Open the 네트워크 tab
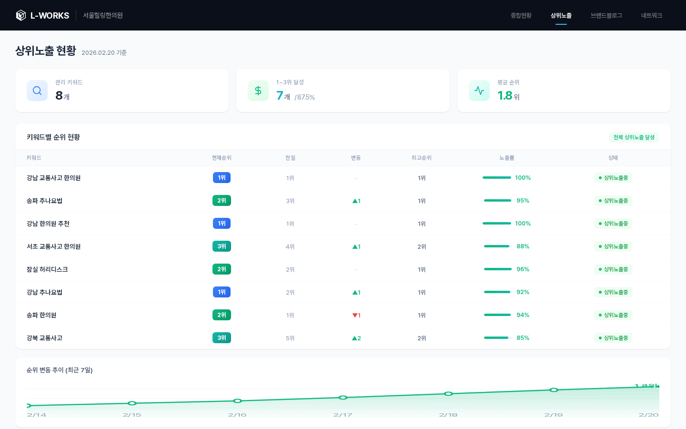Image resolution: width=686 pixels, height=429 pixels. click(x=651, y=15)
